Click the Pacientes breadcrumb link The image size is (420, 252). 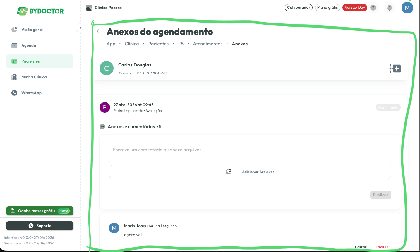[x=158, y=44]
